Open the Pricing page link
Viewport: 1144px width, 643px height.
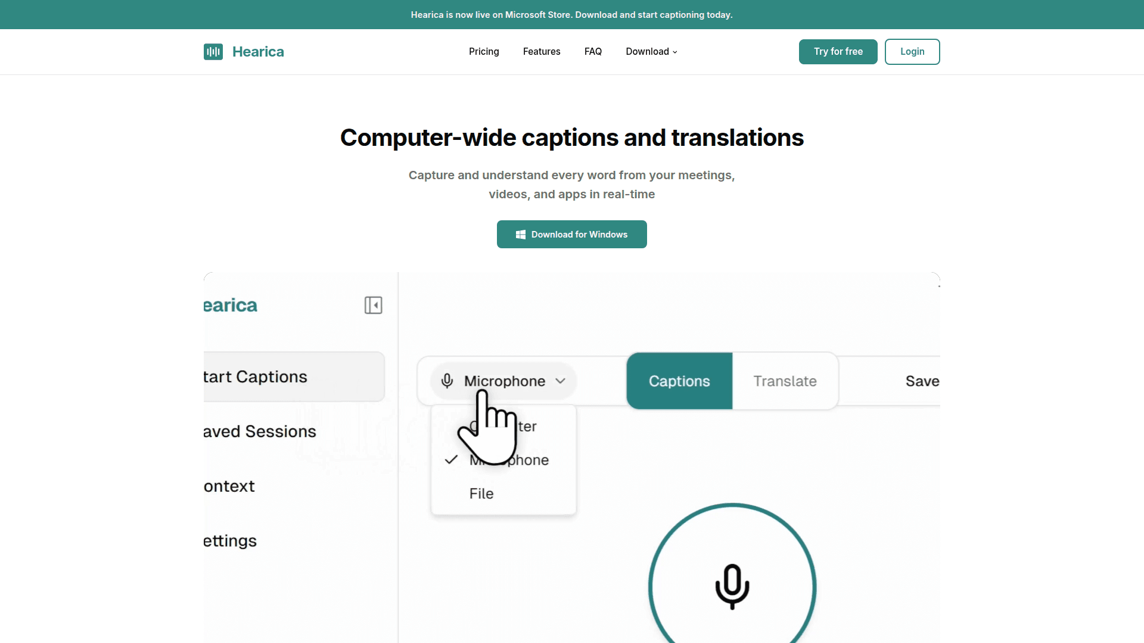(x=484, y=52)
